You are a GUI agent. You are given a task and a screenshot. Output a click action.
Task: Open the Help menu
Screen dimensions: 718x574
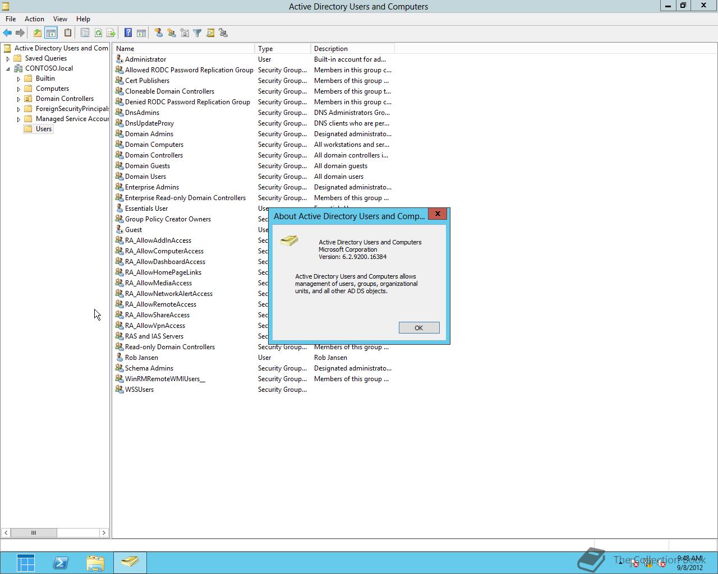point(83,18)
